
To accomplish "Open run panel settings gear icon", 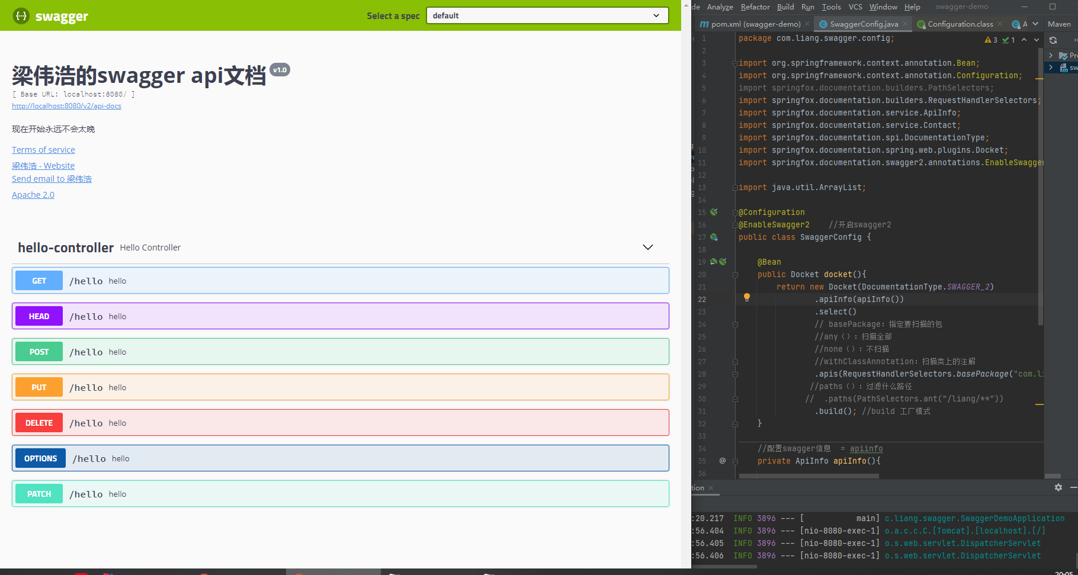I will coord(1058,487).
